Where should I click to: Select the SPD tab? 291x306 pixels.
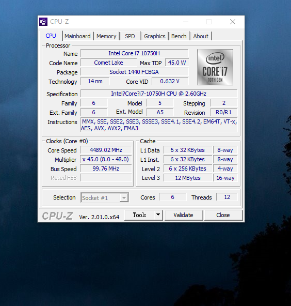pos(130,36)
